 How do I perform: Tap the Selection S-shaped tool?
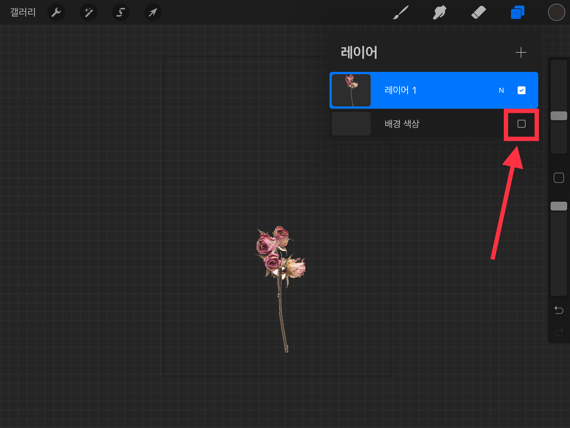tap(121, 13)
